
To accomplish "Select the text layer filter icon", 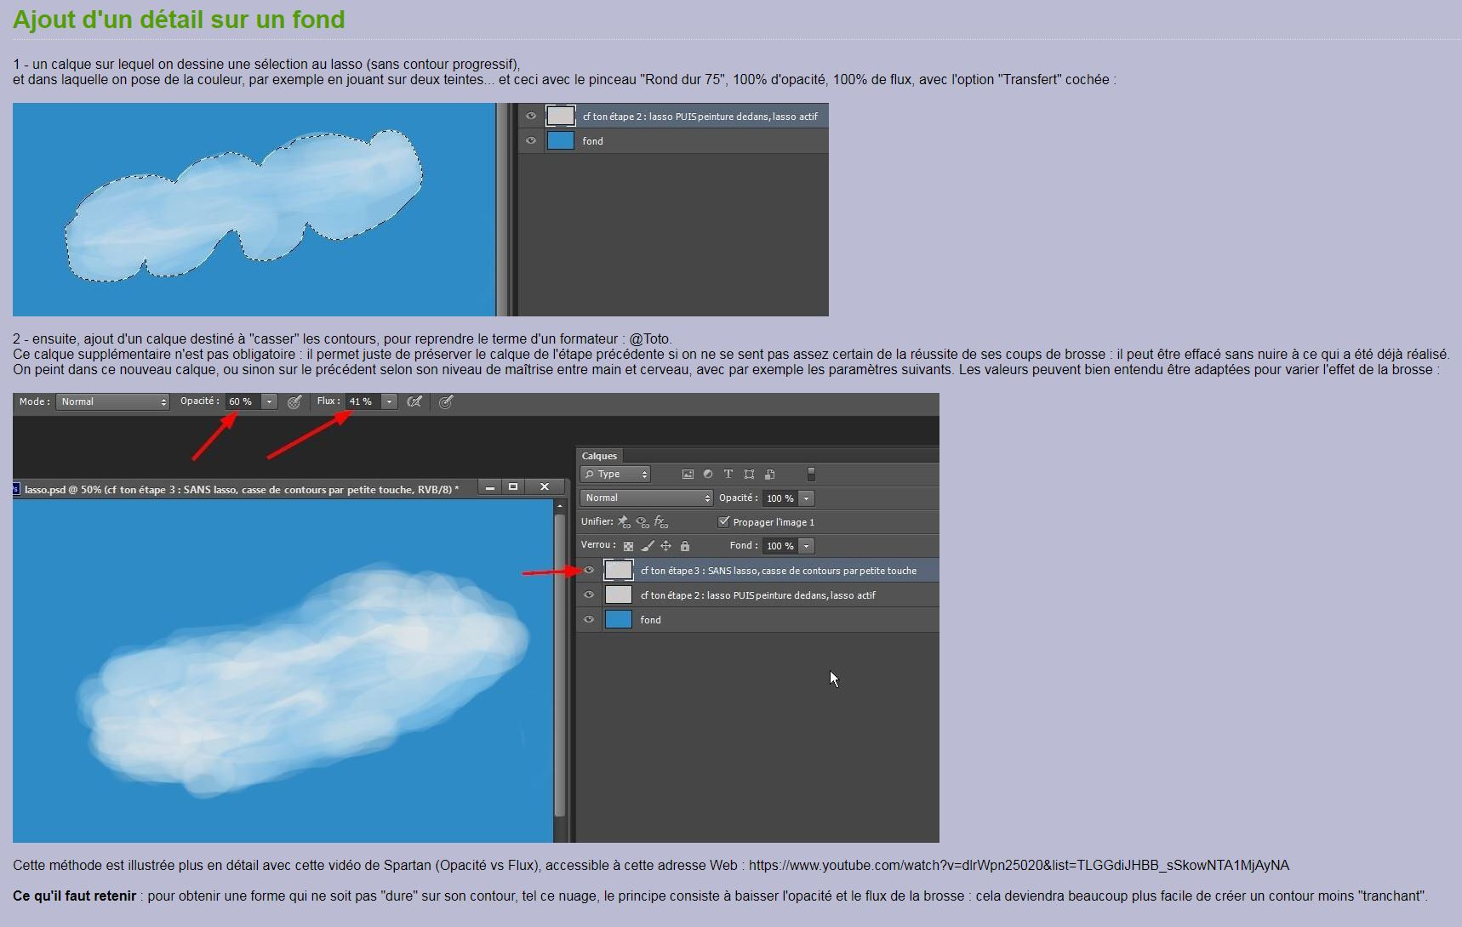I will coord(728,475).
